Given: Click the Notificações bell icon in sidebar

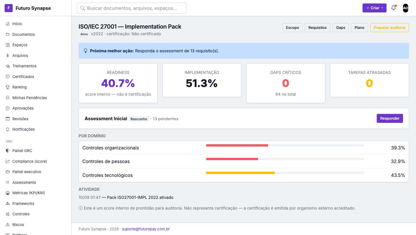Looking at the screenshot, I should pyautogui.click(x=8, y=129).
